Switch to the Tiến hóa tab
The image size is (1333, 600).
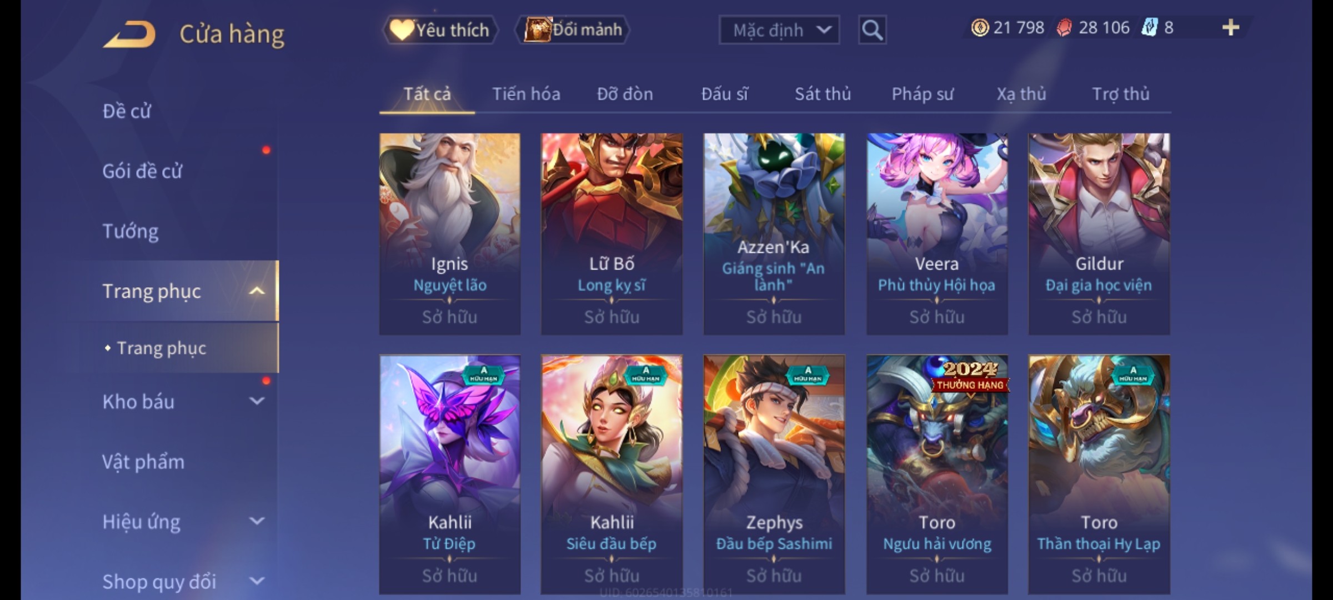526,94
